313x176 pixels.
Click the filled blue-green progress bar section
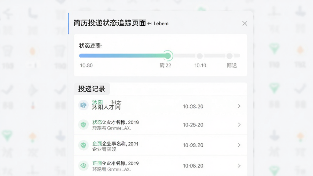coord(123,56)
